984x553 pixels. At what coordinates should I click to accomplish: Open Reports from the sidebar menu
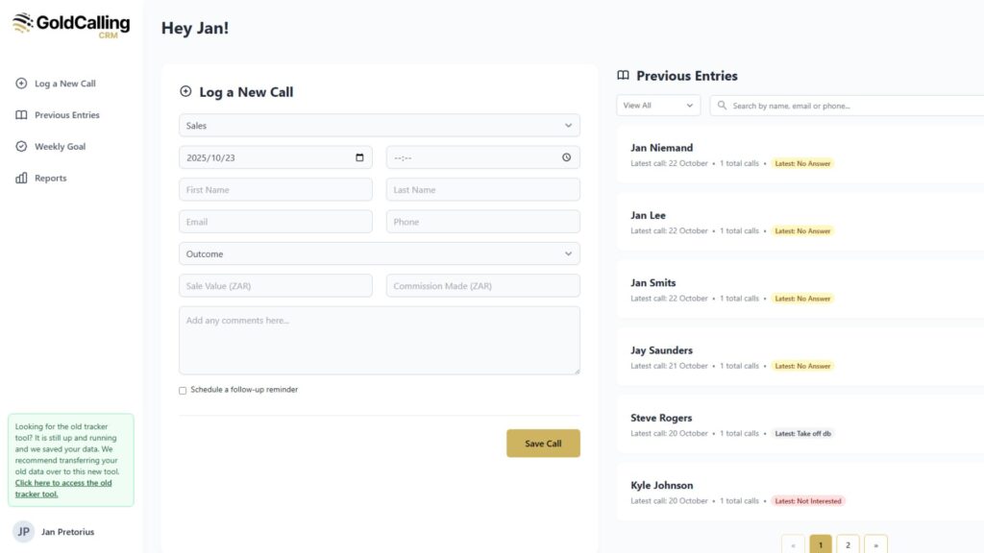tap(50, 179)
